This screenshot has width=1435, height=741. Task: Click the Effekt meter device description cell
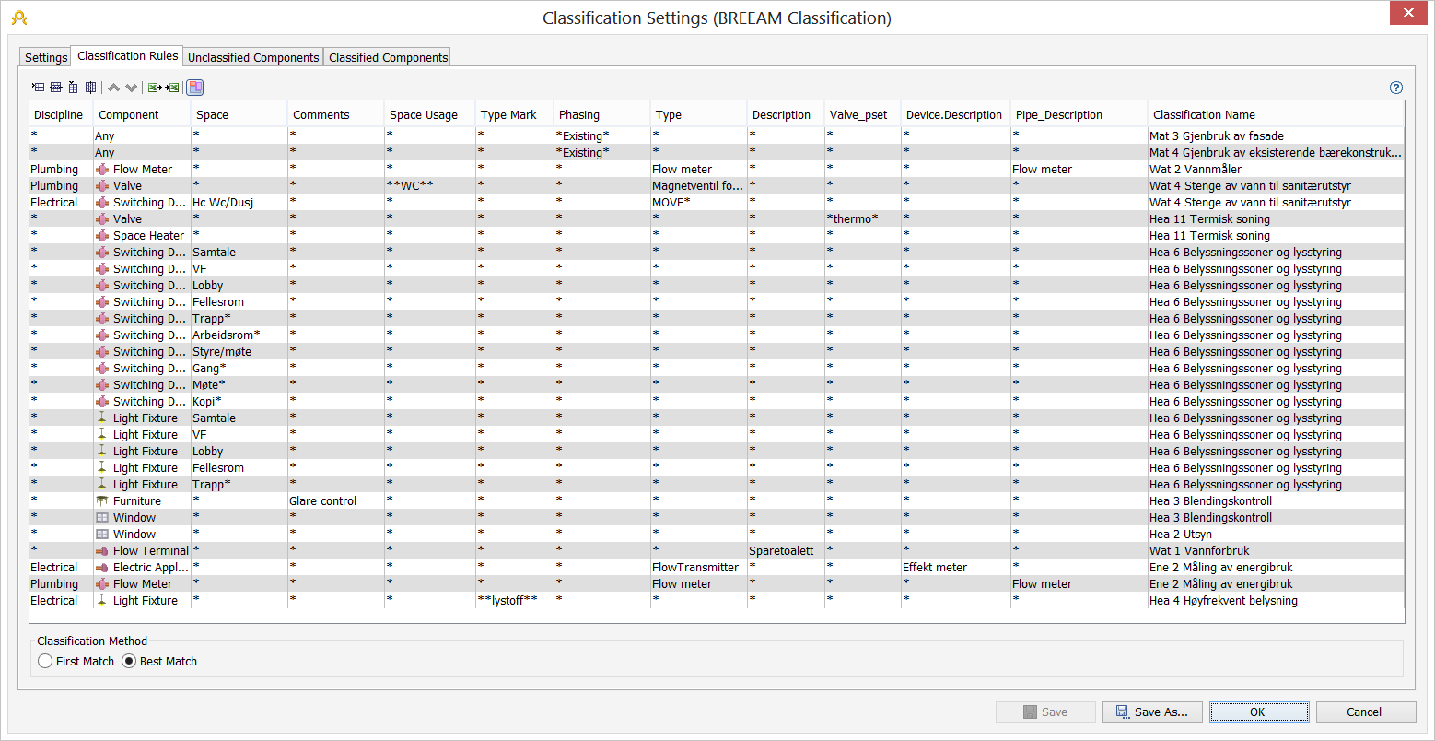pyautogui.click(x=955, y=568)
